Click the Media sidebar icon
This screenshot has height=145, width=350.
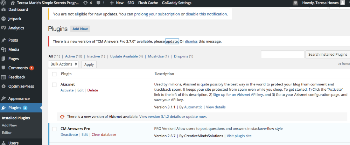pyautogui.click(x=3, y=49)
